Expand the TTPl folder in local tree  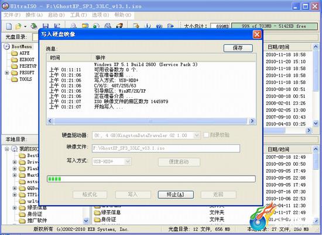click(x=15, y=195)
